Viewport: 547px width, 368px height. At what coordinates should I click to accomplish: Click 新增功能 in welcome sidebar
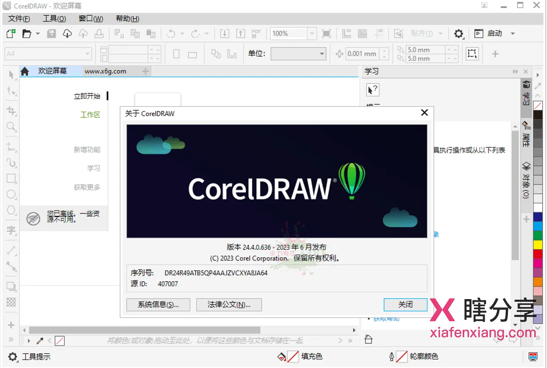tap(87, 150)
